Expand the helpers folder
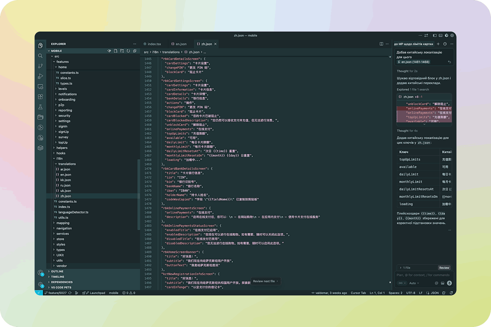491x327 pixels. coord(62,148)
